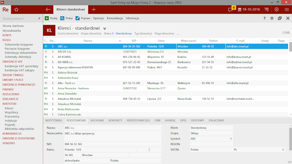Screen dimensions: 292x164
Task: Click the green Dodaj plus icon
Action: coord(47,18)
